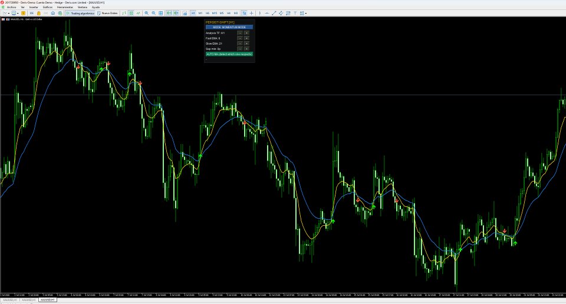This screenshot has height=304, width=566.
Task: Toggle AUTO MA detection button
Action: point(229,54)
